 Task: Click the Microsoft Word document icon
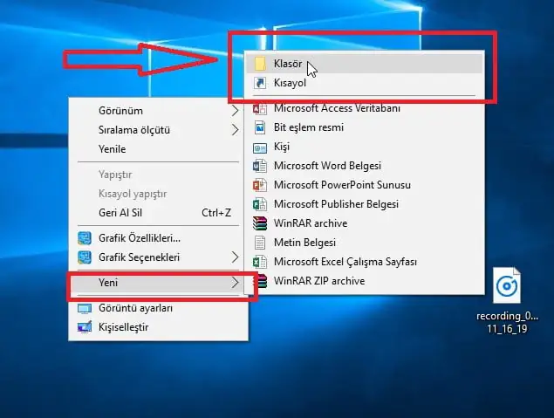point(260,166)
